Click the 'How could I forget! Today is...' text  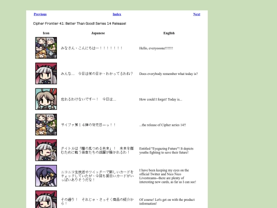[x=161, y=100]
